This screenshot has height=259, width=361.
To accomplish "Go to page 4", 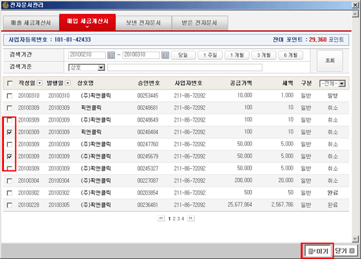I will [183, 219].
